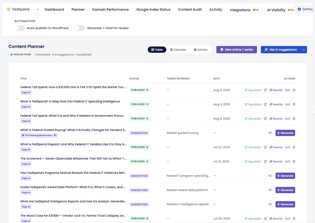Generate Award Data Platform article
Viewport: 315px width, 223px height.
tap(285, 190)
